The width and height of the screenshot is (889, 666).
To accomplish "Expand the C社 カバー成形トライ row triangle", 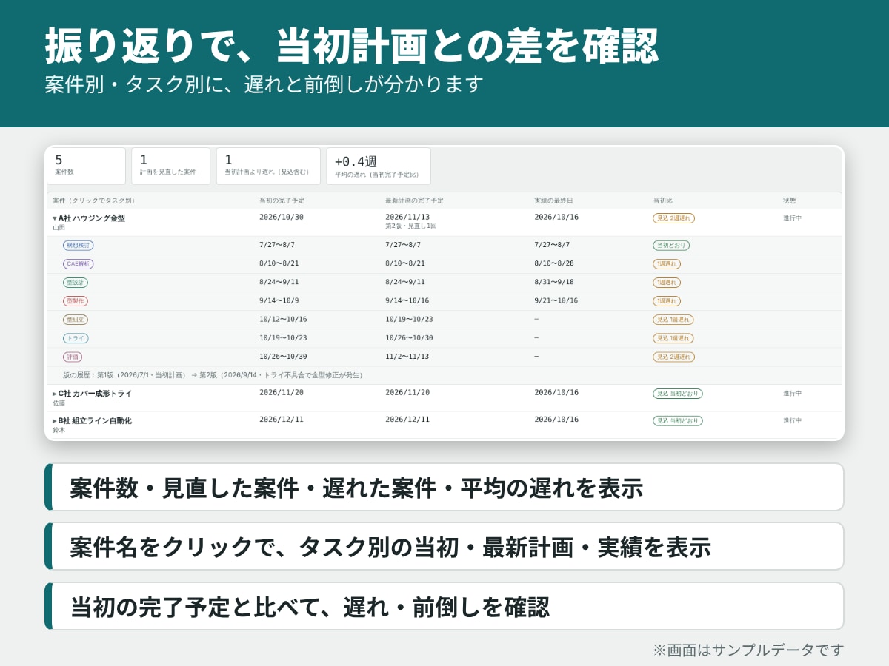I will point(55,394).
